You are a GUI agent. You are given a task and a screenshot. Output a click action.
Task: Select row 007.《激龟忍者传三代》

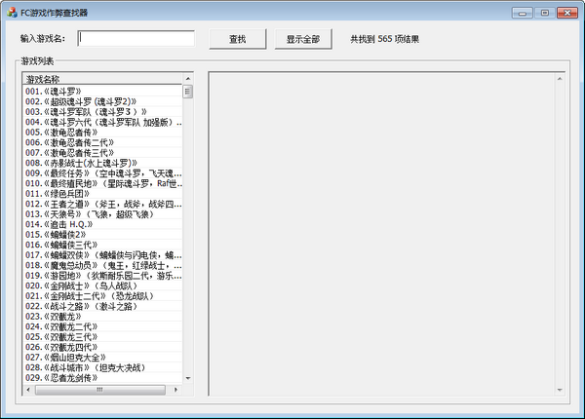102,152
